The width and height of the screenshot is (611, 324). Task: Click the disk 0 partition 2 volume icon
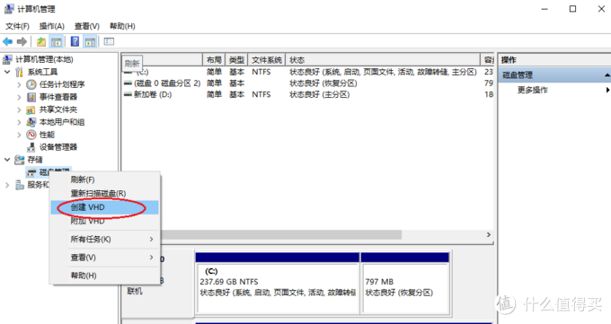(128, 83)
